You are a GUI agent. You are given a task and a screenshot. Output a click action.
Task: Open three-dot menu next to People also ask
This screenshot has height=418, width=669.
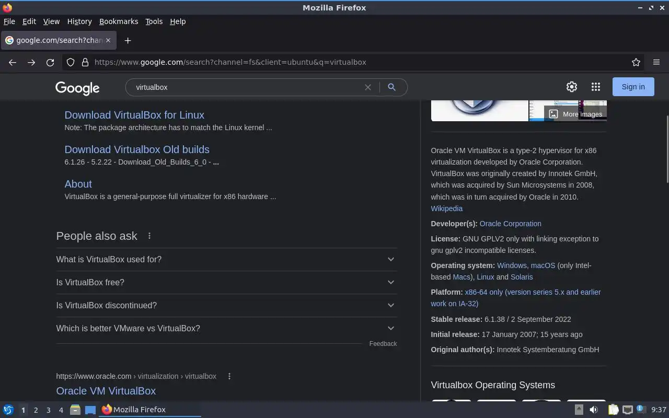point(149,236)
